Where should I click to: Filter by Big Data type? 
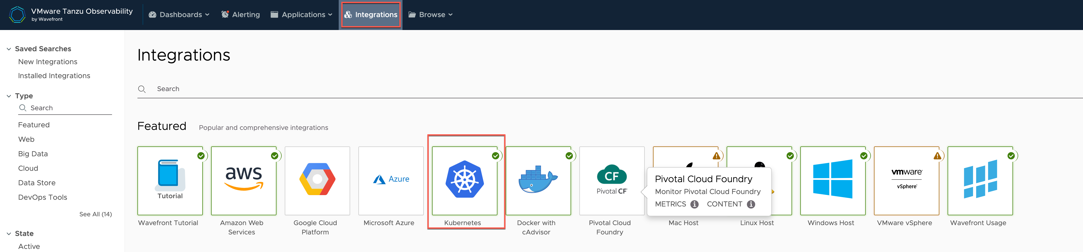(x=33, y=154)
